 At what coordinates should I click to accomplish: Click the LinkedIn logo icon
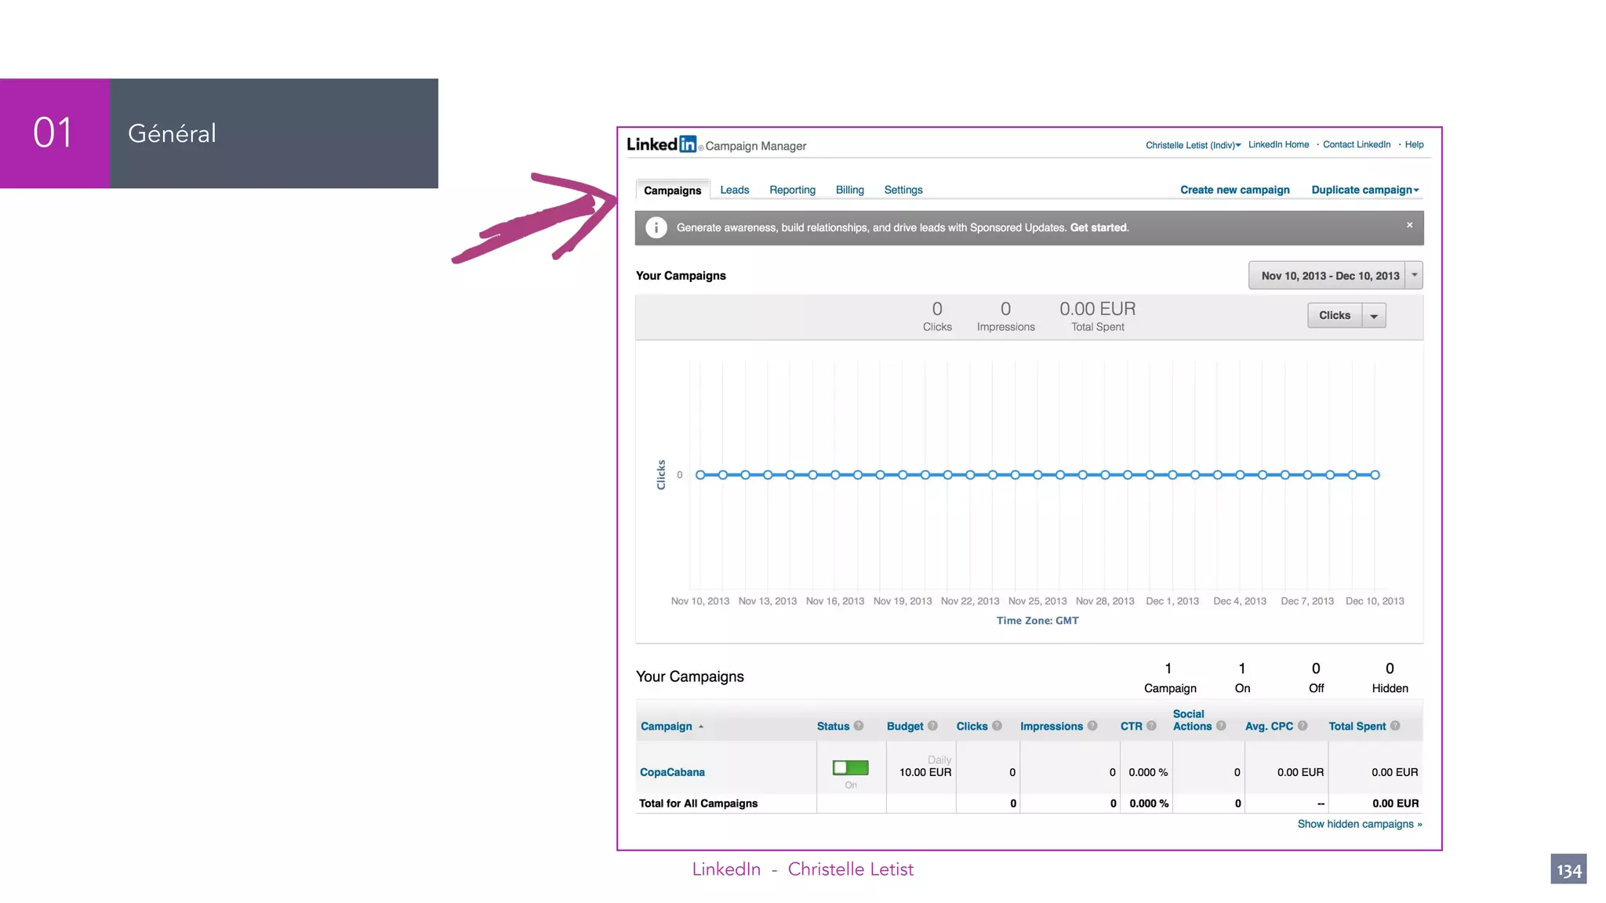(x=687, y=144)
